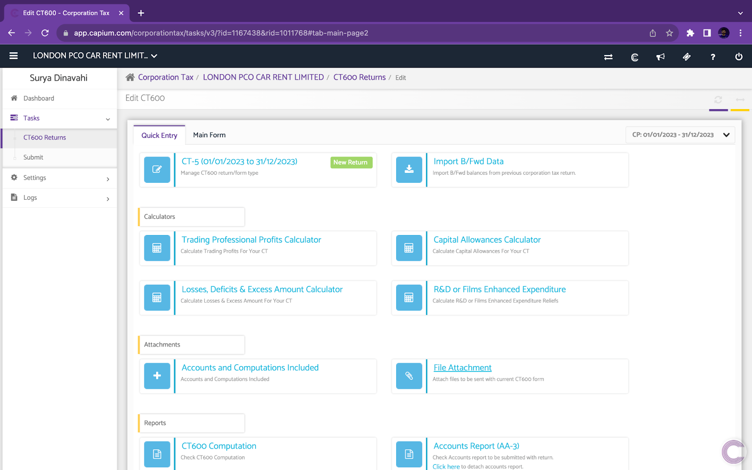The width and height of the screenshot is (752, 470).
Task: Click the horizontal arrows expand icon
Action: coord(740,100)
